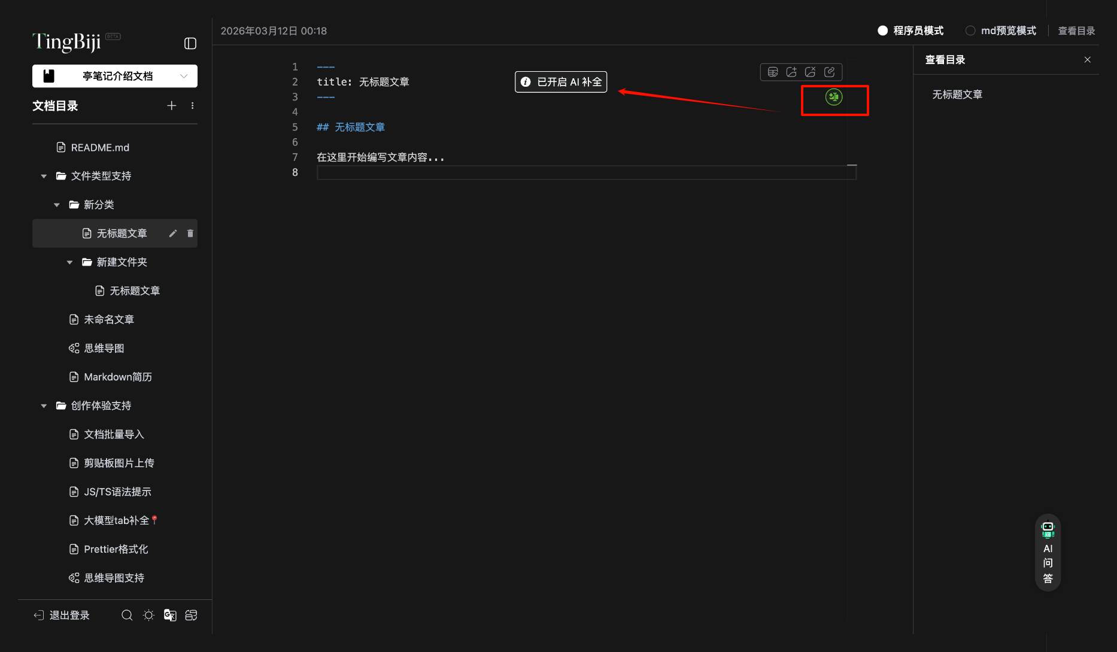
Task: Open the 查看目录 panel link
Action: pyautogui.click(x=1076, y=31)
